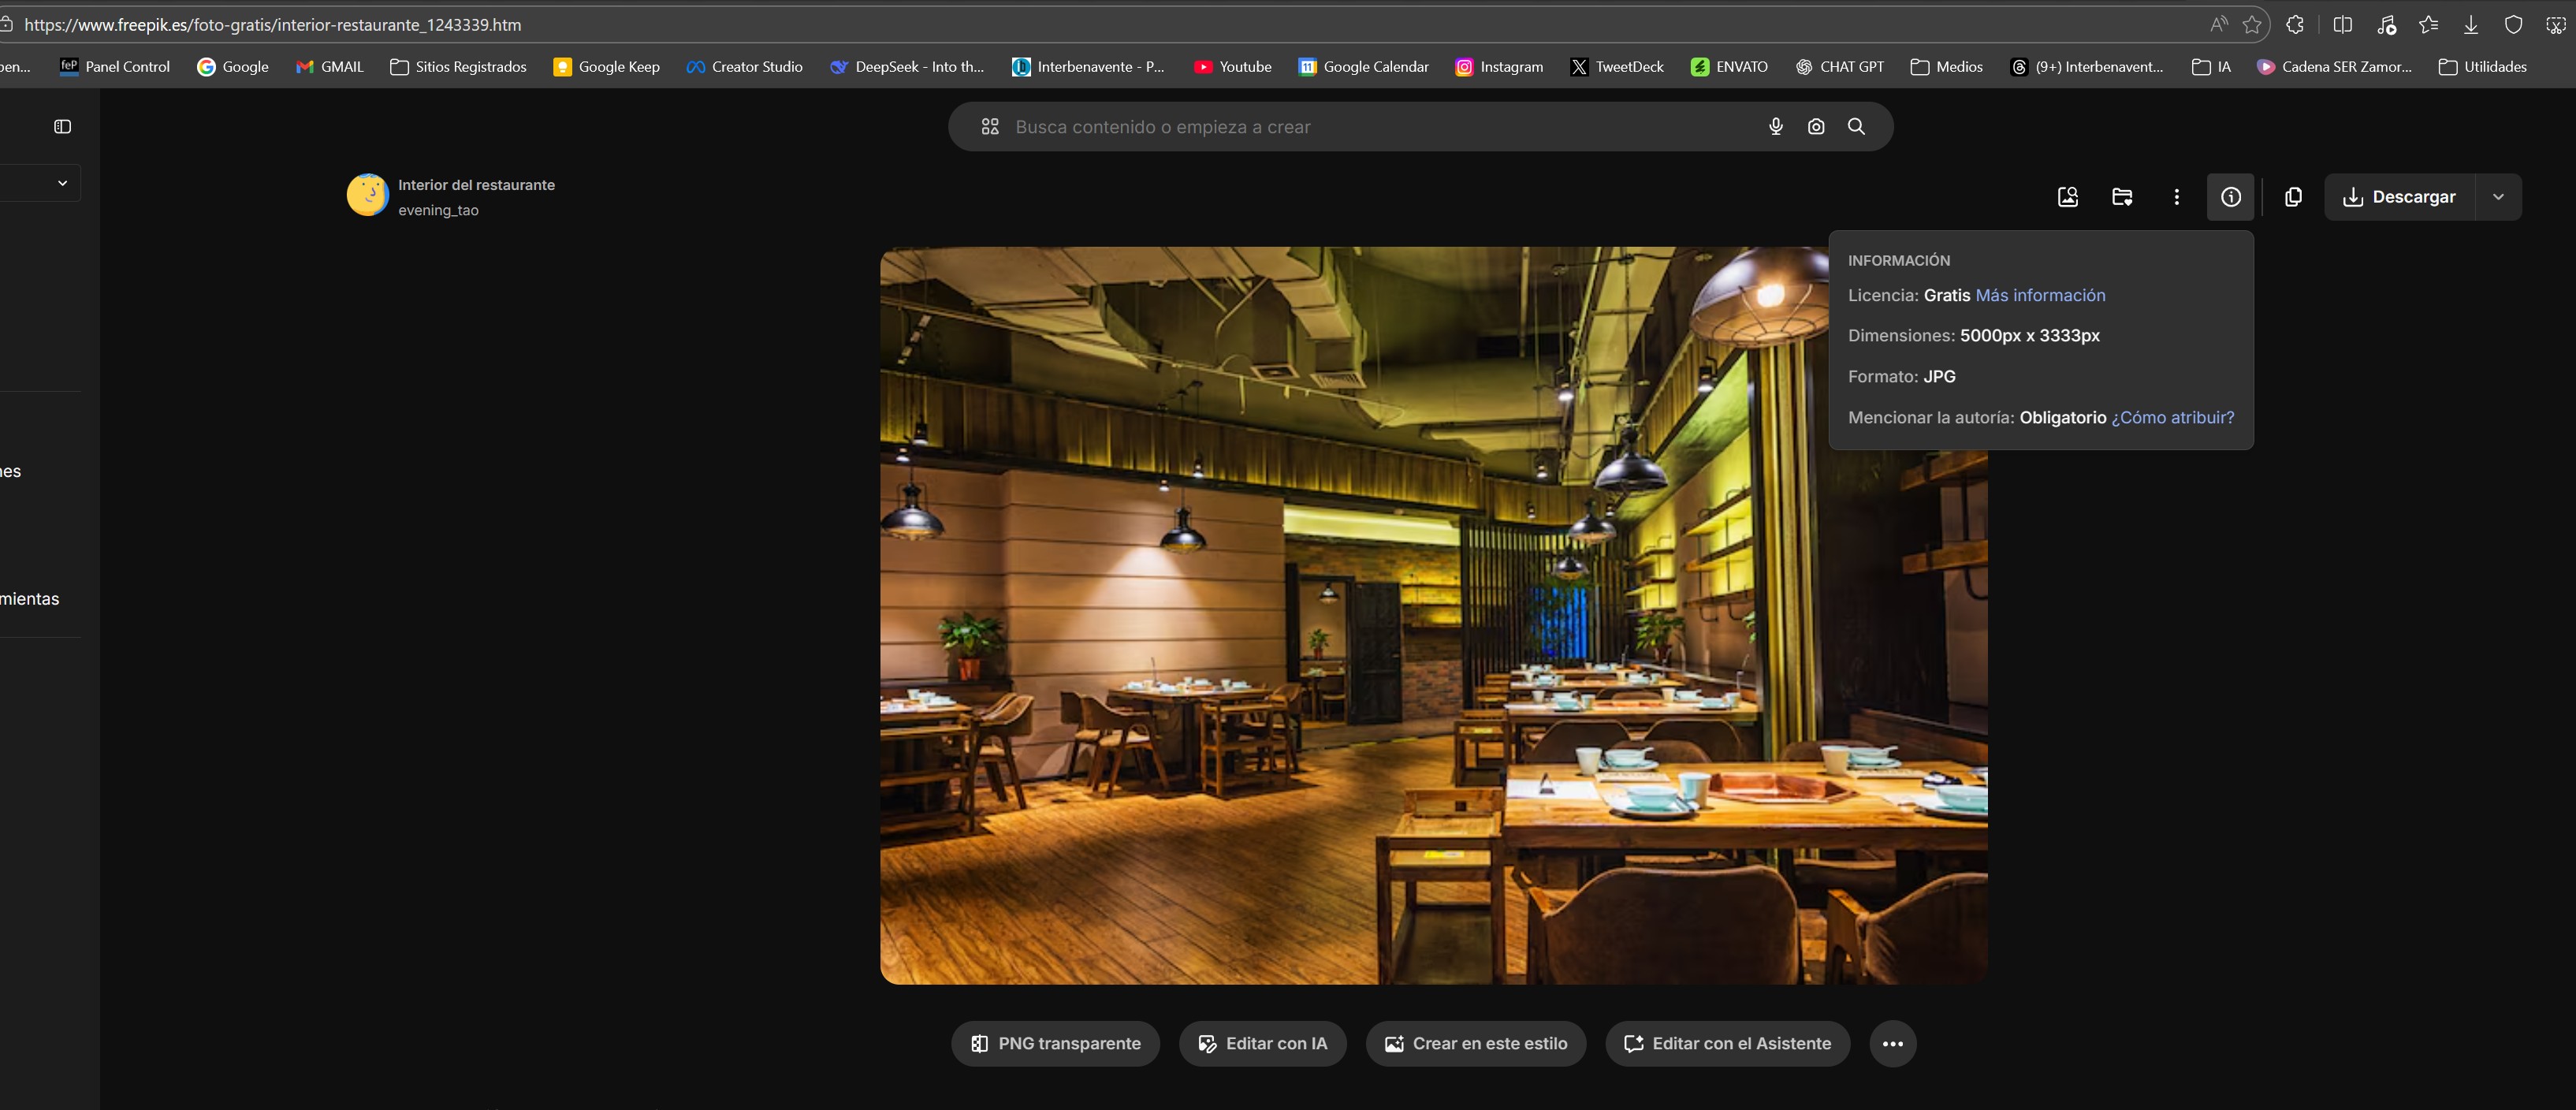Click the save to collection folder icon

(x=2122, y=197)
